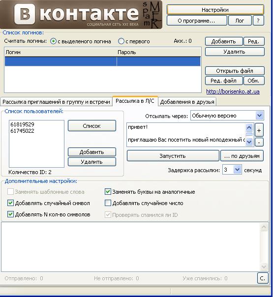Switch to the 'Рассылка в Л/С' tab
Viewport: 273px width, 297px height.
[135, 101]
